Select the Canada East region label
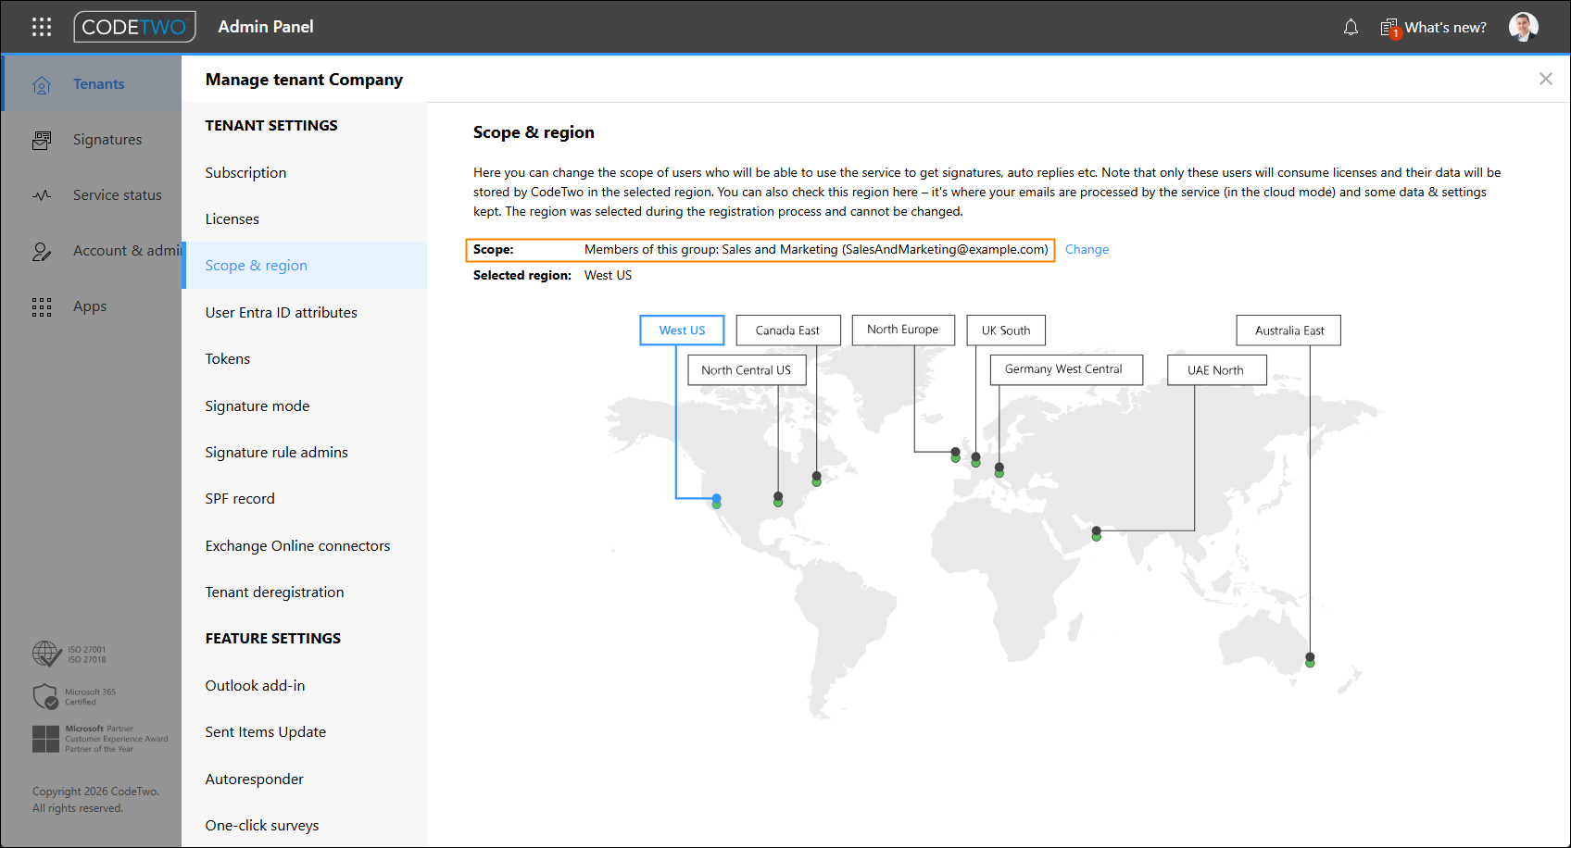The height and width of the screenshot is (848, 1571). [787, 330]
